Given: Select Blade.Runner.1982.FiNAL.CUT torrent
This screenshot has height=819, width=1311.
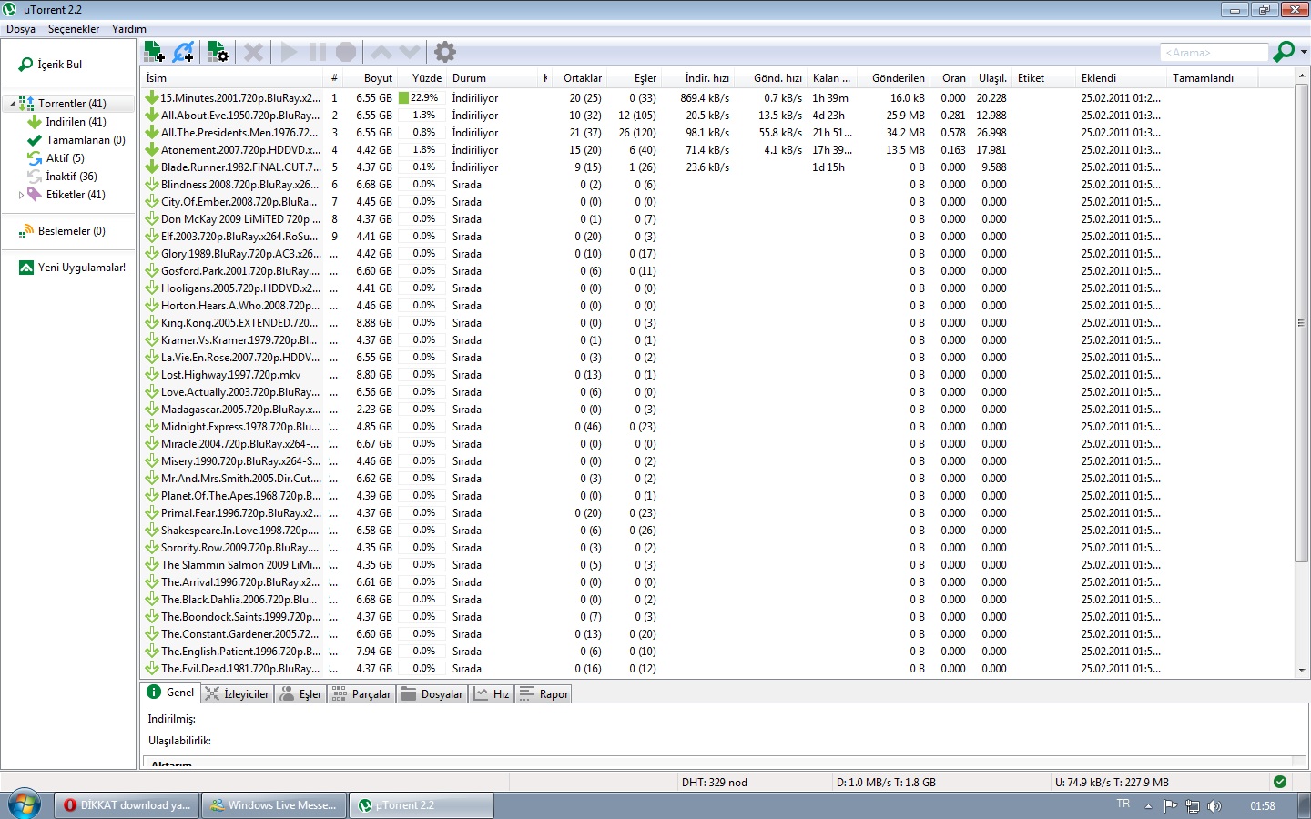Looking at the screenshot, I should pos(717,167).
